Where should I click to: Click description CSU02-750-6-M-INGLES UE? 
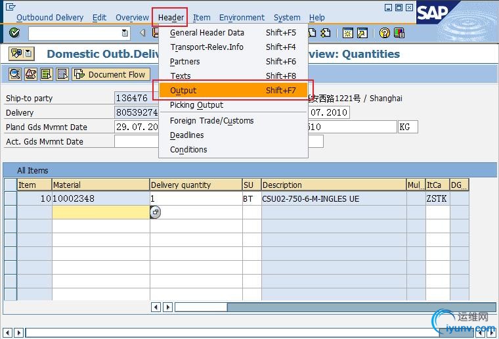[x=334, y=198]
